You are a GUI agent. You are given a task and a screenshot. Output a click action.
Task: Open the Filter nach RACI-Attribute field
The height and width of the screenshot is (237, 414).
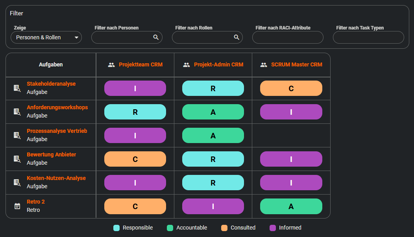(x=288, y=37)
